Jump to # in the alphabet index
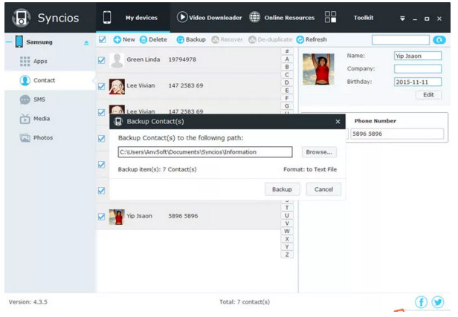This screenshot has height=317, width=458. 287,51
